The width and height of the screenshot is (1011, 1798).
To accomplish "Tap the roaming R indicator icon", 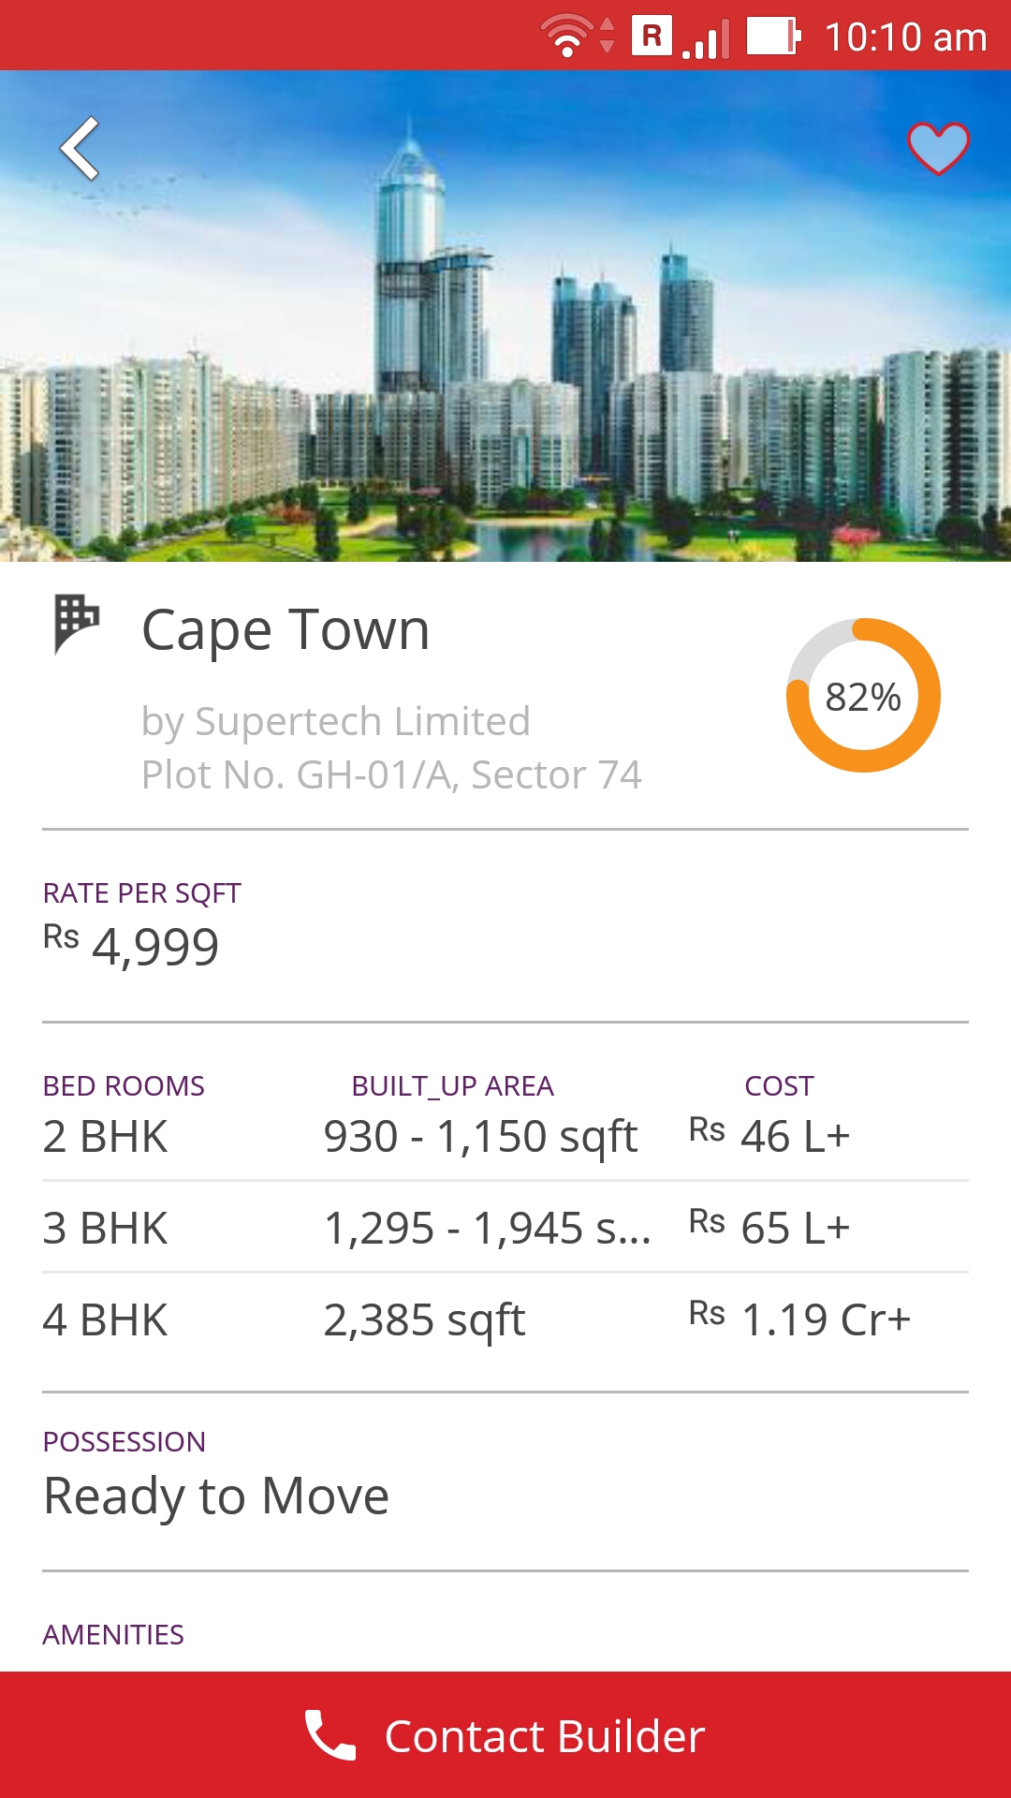I will pos(652,36).
